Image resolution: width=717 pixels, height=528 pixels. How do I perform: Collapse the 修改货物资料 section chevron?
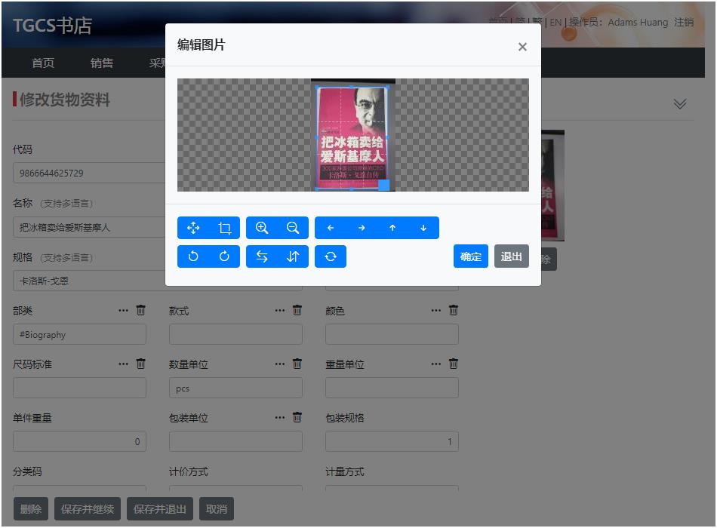tap(679, 104)
